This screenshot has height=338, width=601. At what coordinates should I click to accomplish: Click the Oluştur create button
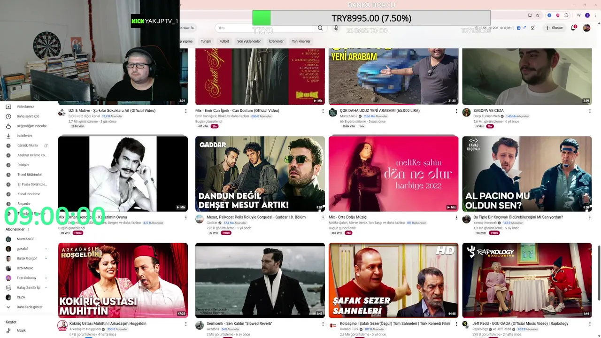[554, 28]
